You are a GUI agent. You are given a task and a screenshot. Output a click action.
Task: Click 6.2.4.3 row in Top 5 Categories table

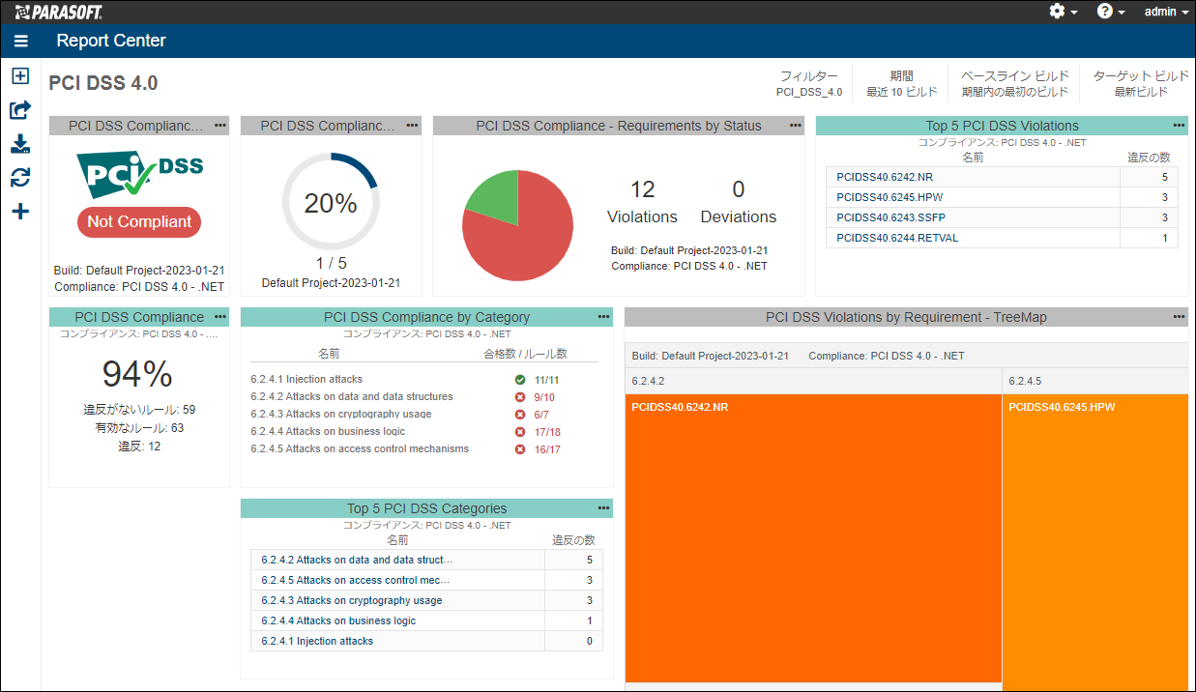[426, 600]
